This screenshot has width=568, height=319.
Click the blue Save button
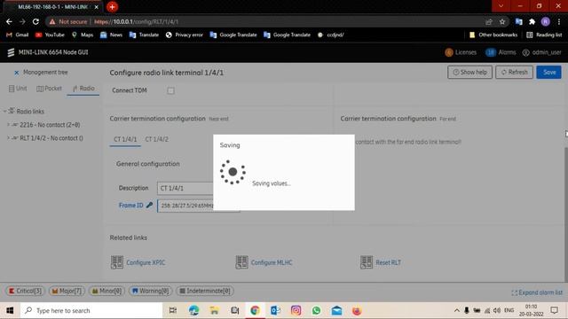549,73
